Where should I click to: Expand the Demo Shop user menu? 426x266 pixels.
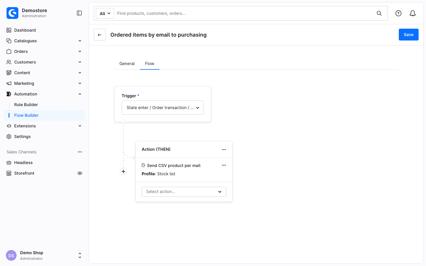(x=80, y=256)
